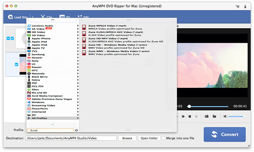Open the shopping cart purchase icon

[x=237, y=6]
